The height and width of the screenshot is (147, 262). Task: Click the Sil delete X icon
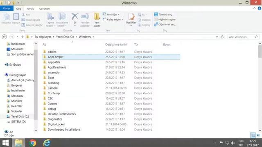click(x=75, y=17)
